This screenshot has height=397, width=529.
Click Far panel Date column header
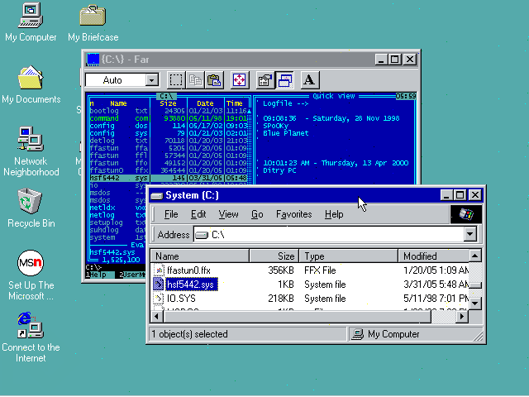205,103
